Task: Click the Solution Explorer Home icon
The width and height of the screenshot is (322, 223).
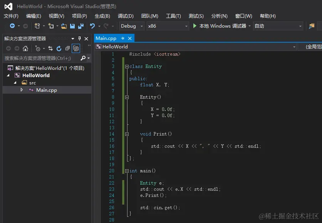Action: pos(25,48)
